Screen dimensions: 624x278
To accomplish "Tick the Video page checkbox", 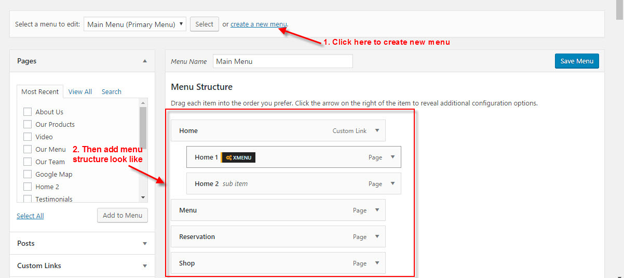I will pos(28,137).
